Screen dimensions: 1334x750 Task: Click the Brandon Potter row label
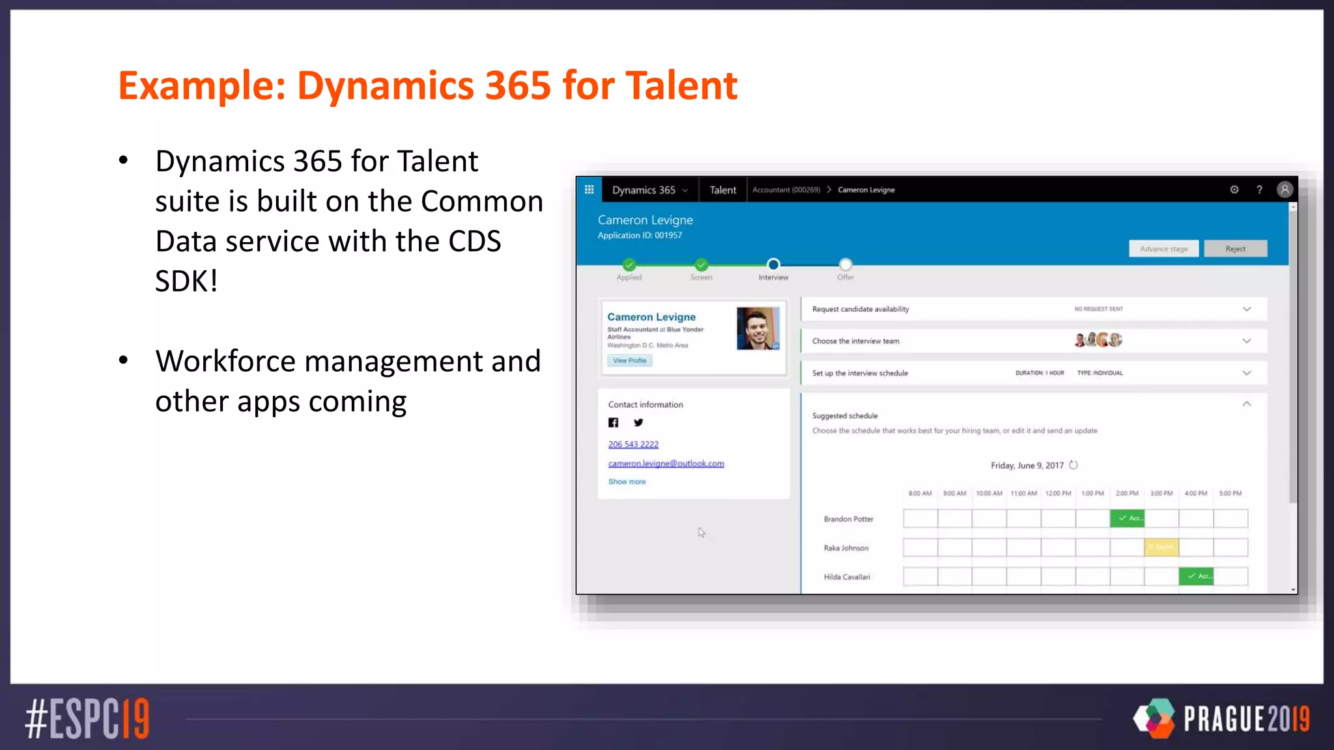click(848, 519)
